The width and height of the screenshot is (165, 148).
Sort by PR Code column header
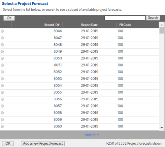coord(125,25)
